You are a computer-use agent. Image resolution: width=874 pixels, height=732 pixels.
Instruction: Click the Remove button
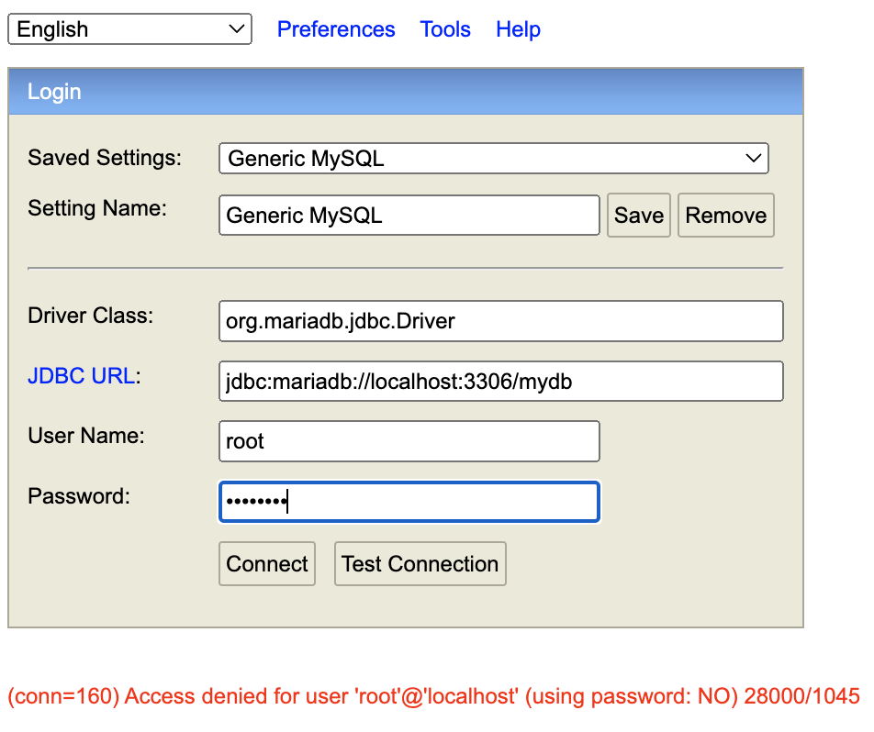(x=725, y=215)
